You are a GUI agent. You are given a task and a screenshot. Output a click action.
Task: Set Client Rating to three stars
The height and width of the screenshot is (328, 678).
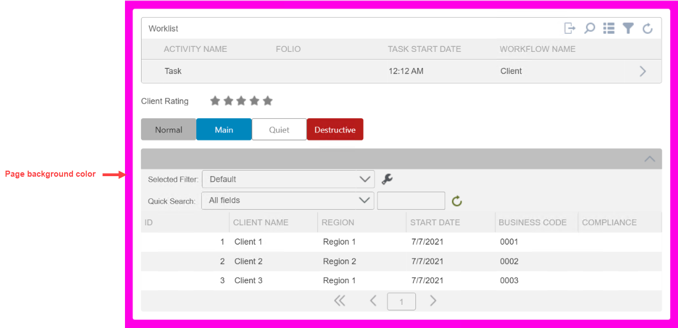[241, 100]
